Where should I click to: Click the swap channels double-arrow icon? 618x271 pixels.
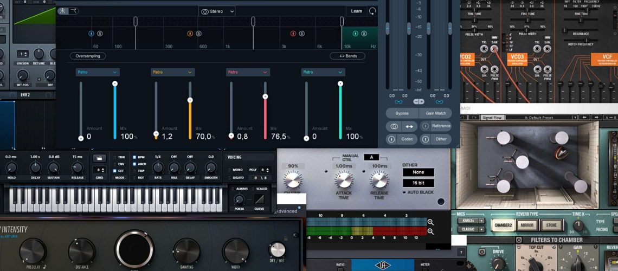(409, 126)
